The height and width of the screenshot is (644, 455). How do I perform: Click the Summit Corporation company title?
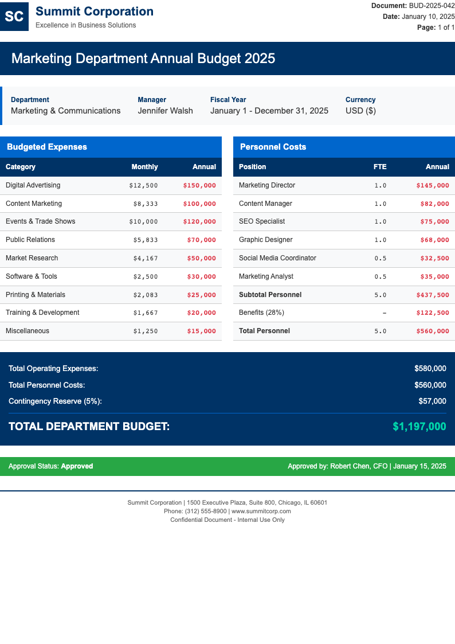95,11
